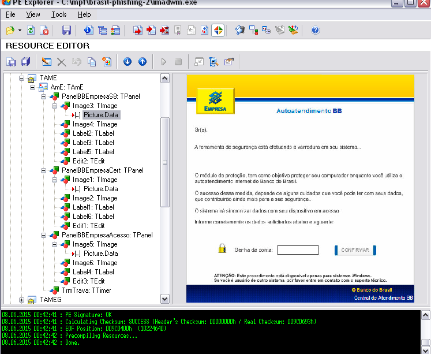This screenshot has width=431, height=354.
Task: Click the Edit Resource pencil icon
Action: click(47, 62)
